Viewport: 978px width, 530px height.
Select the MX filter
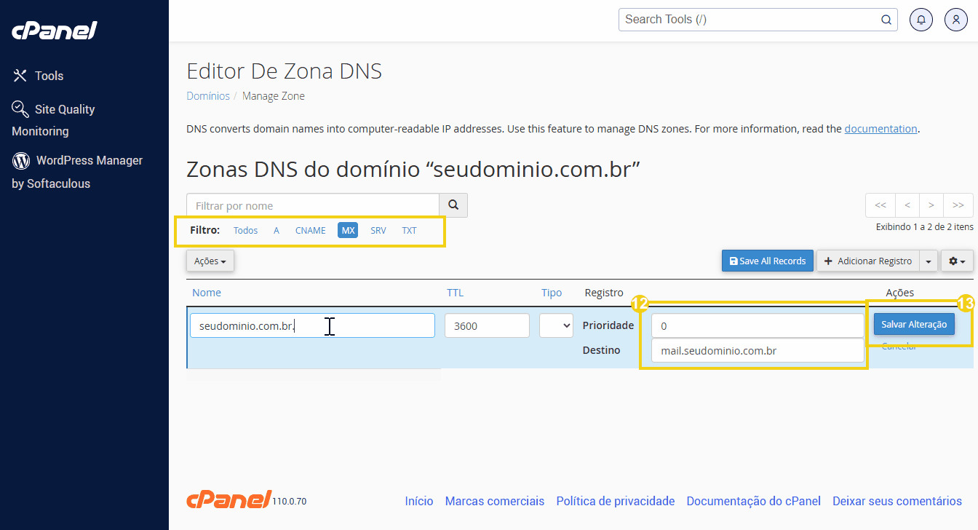pos(348,230)
